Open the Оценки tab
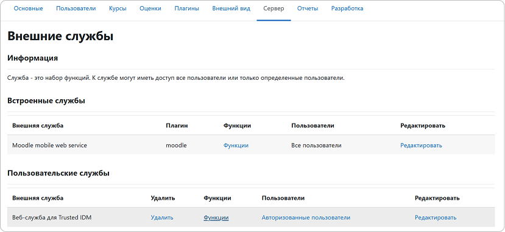This screenshot has width=505, height=232. (x=150, y=9)
